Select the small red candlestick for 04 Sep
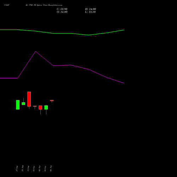 52,101
